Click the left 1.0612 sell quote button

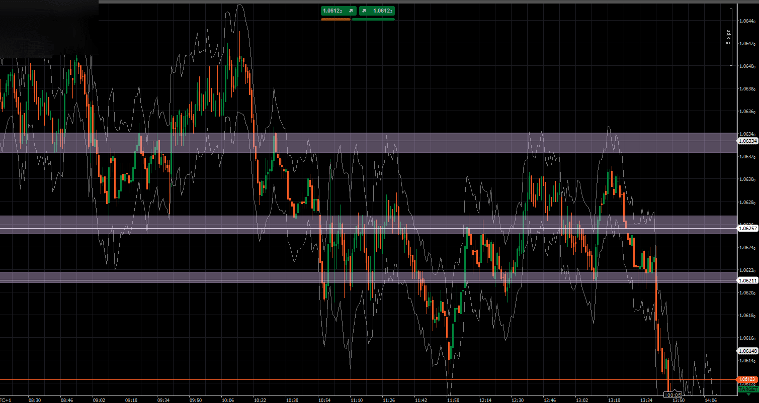[x=339, y=11]
